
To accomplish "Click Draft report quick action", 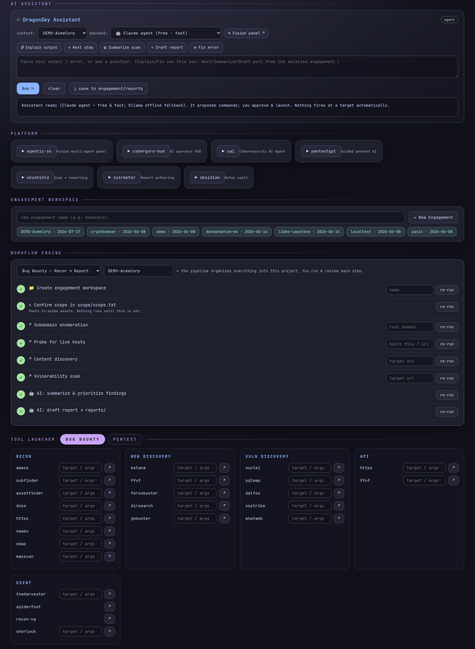I will [167, 47].
